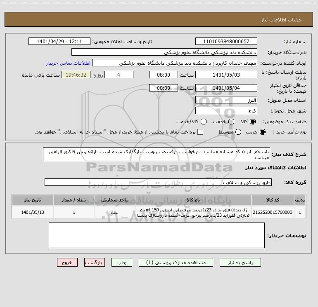Click the response deadline date 1401/05/03 field

click(x=226, y=75)
